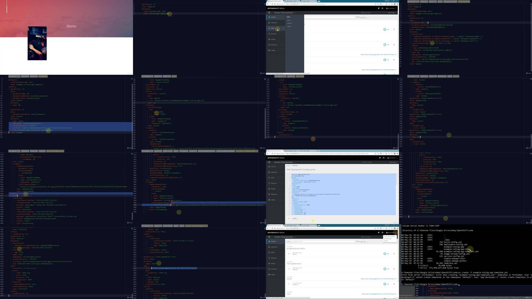The height and width of the screenshot is (299, 532).
Task: Open the kebab menu on the redis row
Action: pos(394,269)
